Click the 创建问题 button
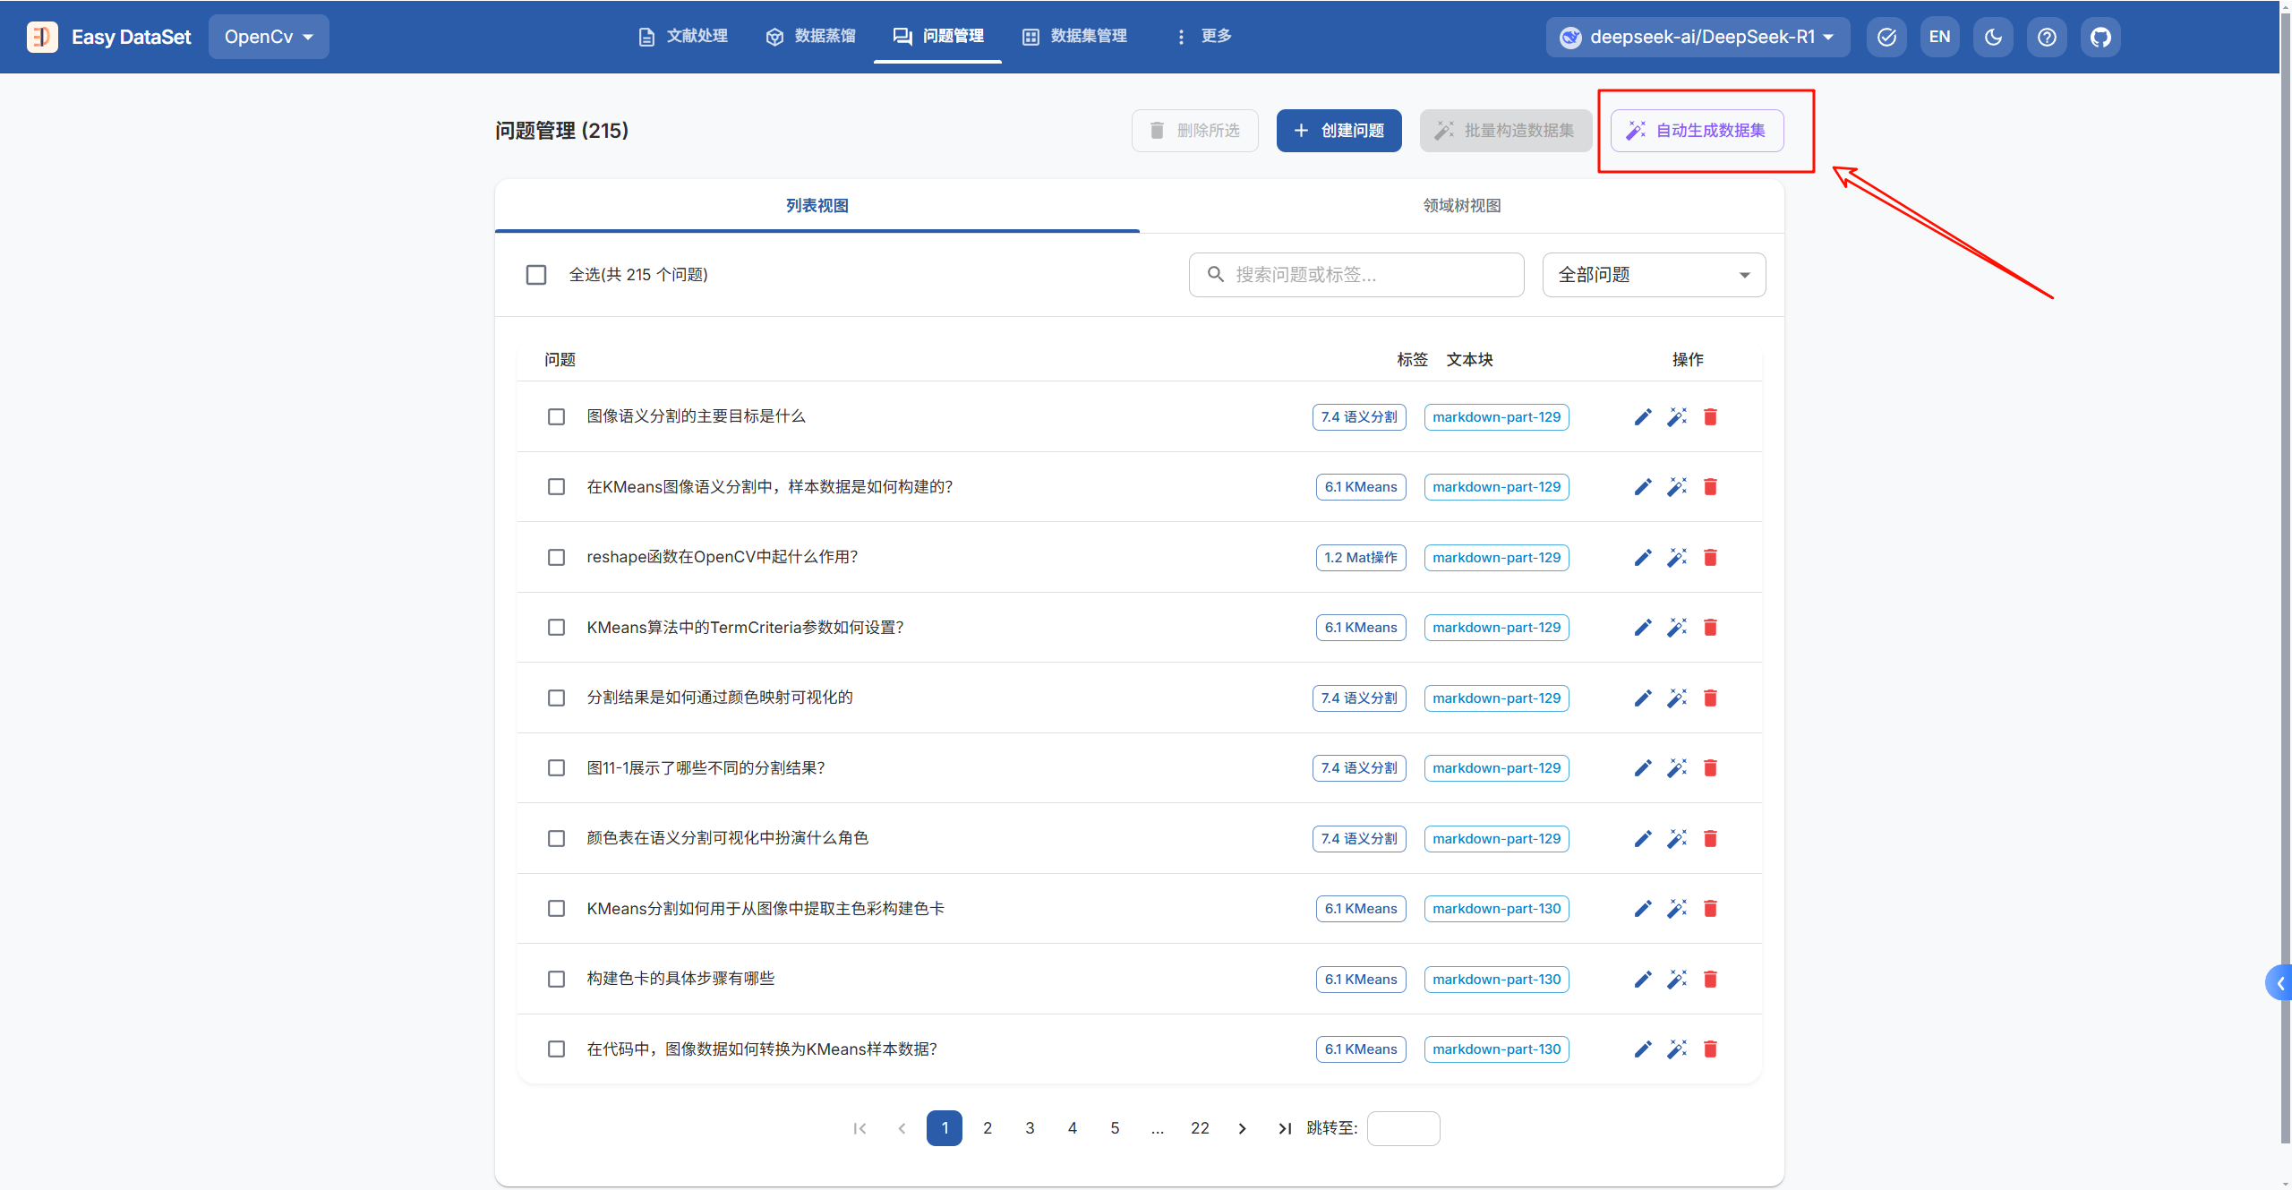The height and width of the screenshot is (1190, 2292). click(1338, 131)
